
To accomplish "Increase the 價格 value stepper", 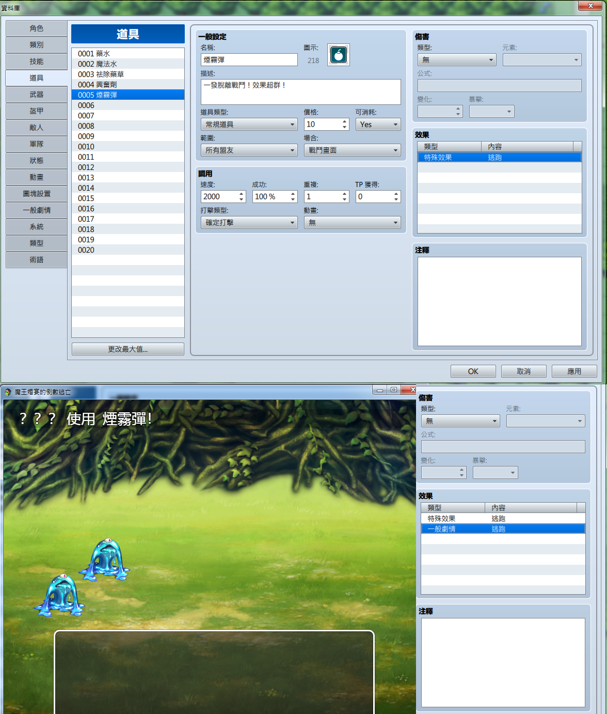I will [345, 121].
